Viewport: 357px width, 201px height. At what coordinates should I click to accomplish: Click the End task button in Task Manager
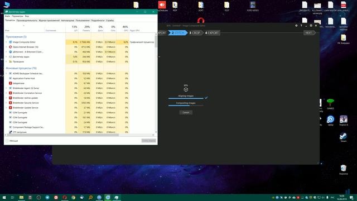(x=149, y=141)
